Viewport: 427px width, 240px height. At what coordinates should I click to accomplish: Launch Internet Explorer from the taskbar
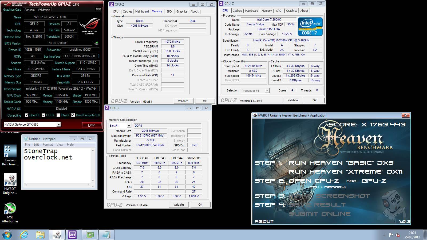pos(24,235)
